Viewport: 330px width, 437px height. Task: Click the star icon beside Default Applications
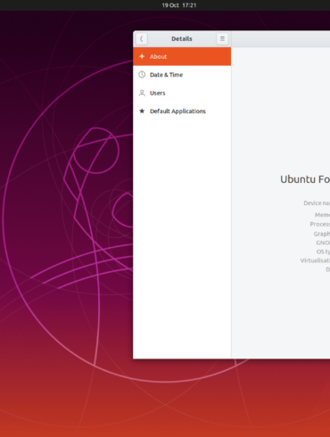[142, 111]
